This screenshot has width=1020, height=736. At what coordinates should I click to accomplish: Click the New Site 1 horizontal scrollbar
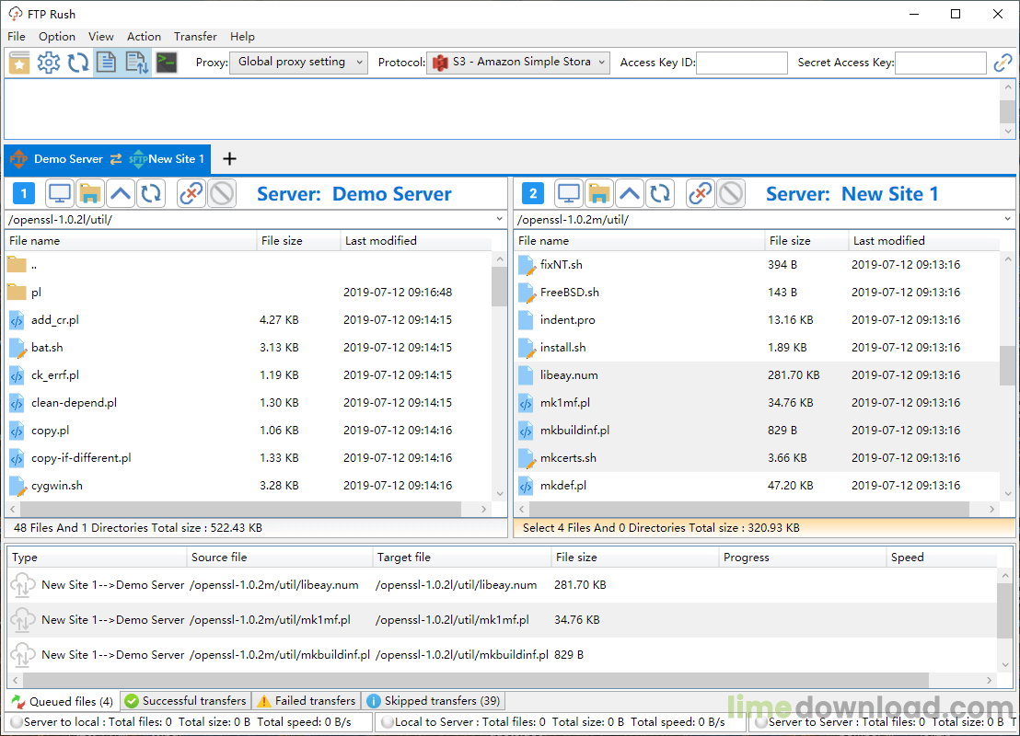750,510
